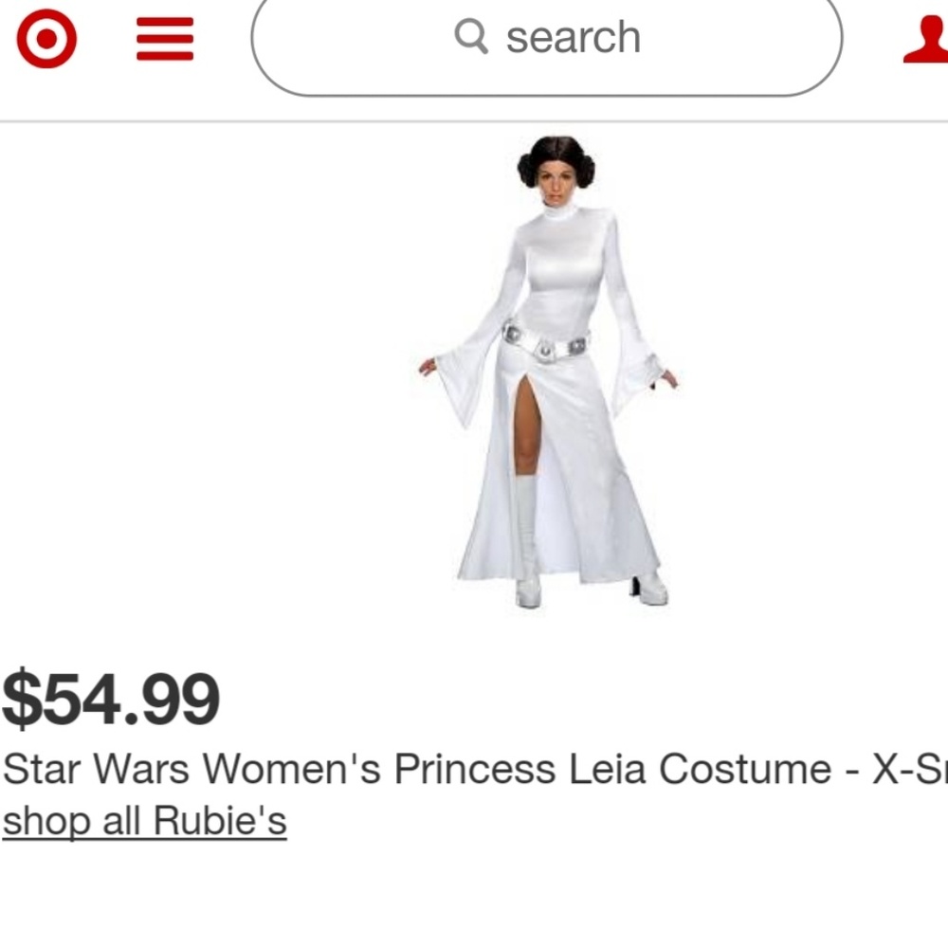The width and height of the screenshot is (948, 947).
Task: Open the shop all Rubie's link
Action: click(142, 823)
